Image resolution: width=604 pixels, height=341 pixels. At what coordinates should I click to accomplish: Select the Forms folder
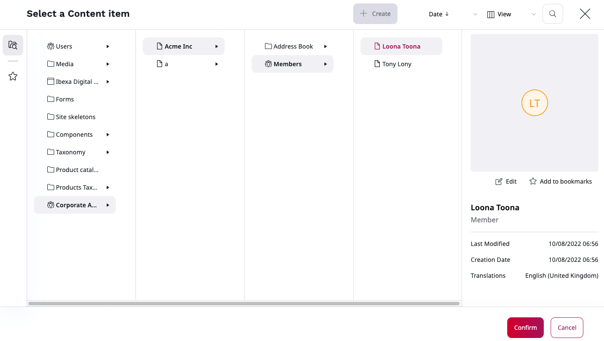click(65, 99)
